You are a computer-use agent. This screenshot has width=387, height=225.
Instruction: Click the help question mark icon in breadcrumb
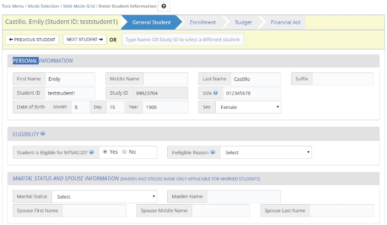164,6
